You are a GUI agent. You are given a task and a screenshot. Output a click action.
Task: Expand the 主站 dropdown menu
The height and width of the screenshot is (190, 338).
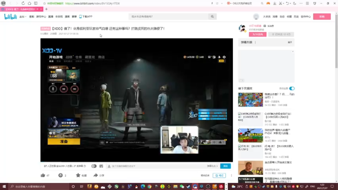[x=23, y=16]
